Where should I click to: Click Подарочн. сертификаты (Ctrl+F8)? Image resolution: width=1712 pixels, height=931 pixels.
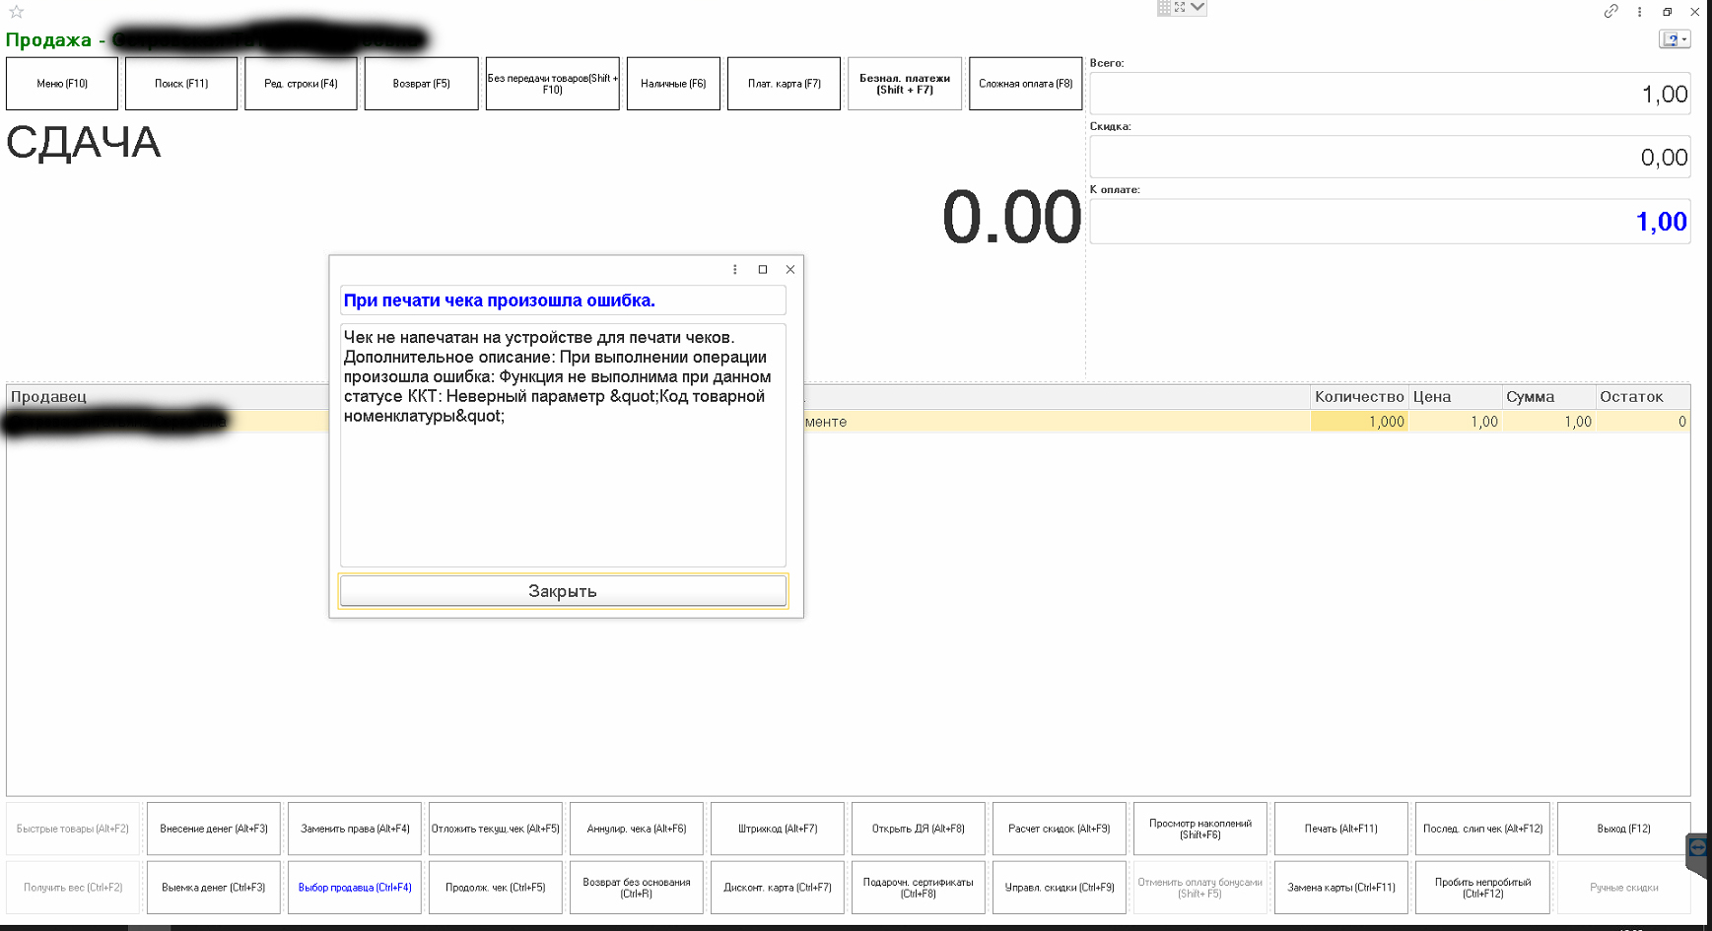click(x=919, y=888)
